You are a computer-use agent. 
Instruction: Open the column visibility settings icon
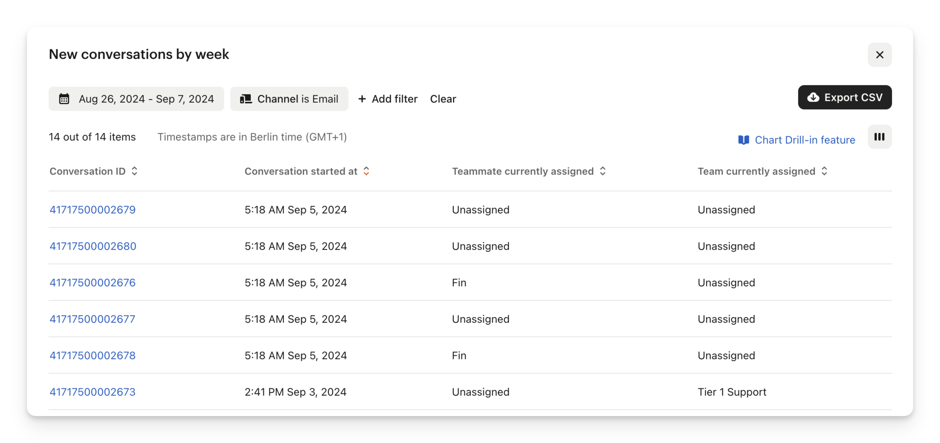(x=879, y=137)
